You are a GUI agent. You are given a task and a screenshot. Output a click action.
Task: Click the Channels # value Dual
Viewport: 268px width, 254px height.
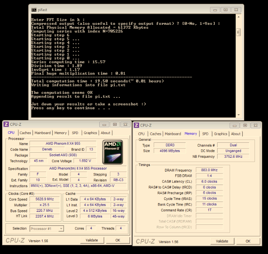(233, 145)
